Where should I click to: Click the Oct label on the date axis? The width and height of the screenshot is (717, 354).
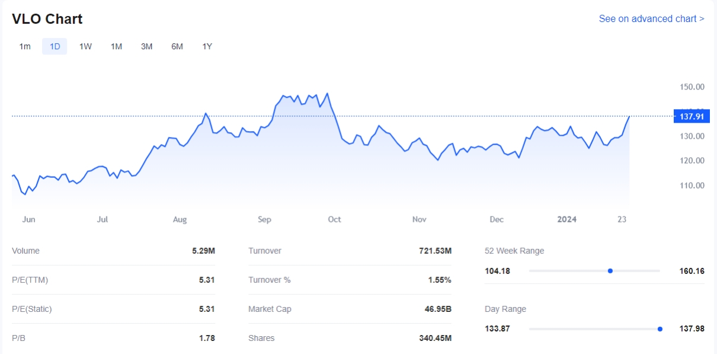pyautogui.click(x=334, y=219)
